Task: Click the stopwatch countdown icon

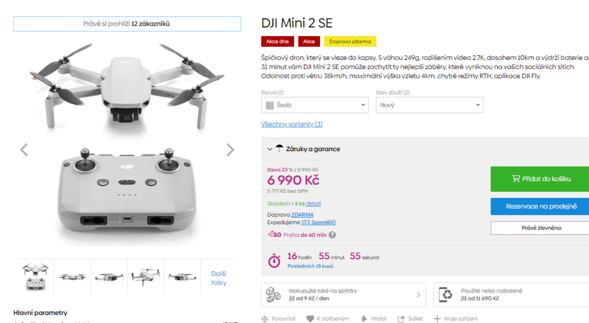Action: pos(274,260)
